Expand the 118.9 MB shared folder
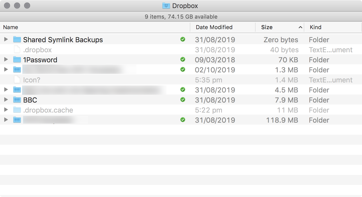This screenshot has width=362, height=197. 6,120
